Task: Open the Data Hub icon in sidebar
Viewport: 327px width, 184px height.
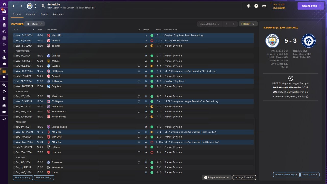Action: (4, 44)
